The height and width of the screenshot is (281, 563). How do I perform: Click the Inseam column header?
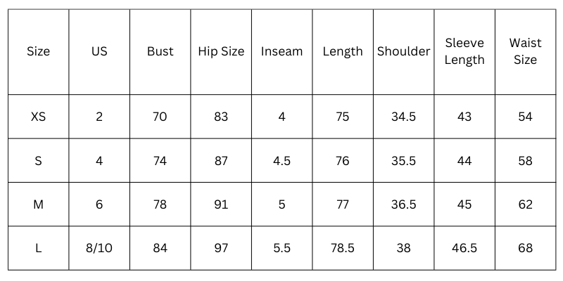pyautogui.click(x=281, y=51)
